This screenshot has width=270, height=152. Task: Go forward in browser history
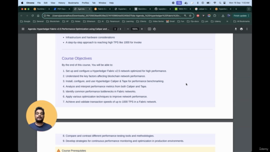[27, 16]
